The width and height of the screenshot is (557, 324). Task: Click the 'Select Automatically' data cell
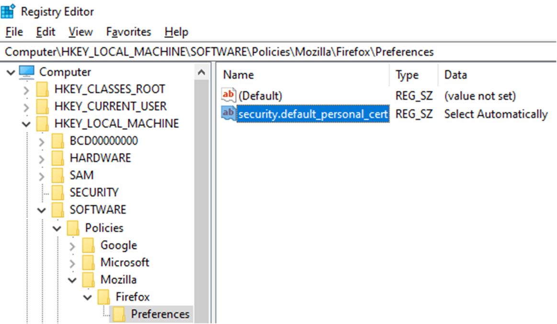[x=496, y=114]
